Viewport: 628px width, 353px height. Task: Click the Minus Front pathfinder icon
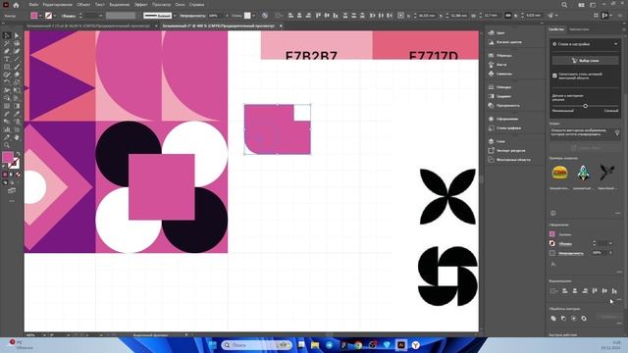coord(563,318)
